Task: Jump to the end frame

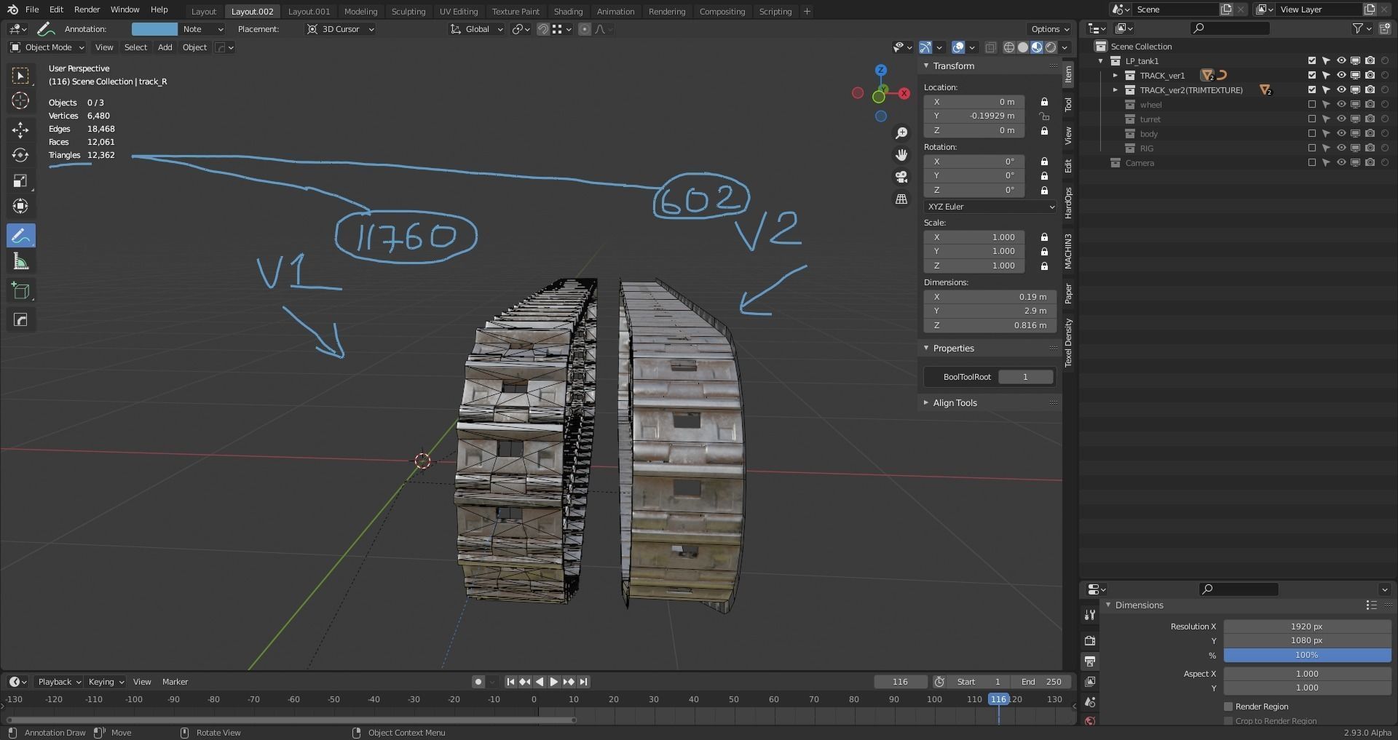Action: pos(583,682)
